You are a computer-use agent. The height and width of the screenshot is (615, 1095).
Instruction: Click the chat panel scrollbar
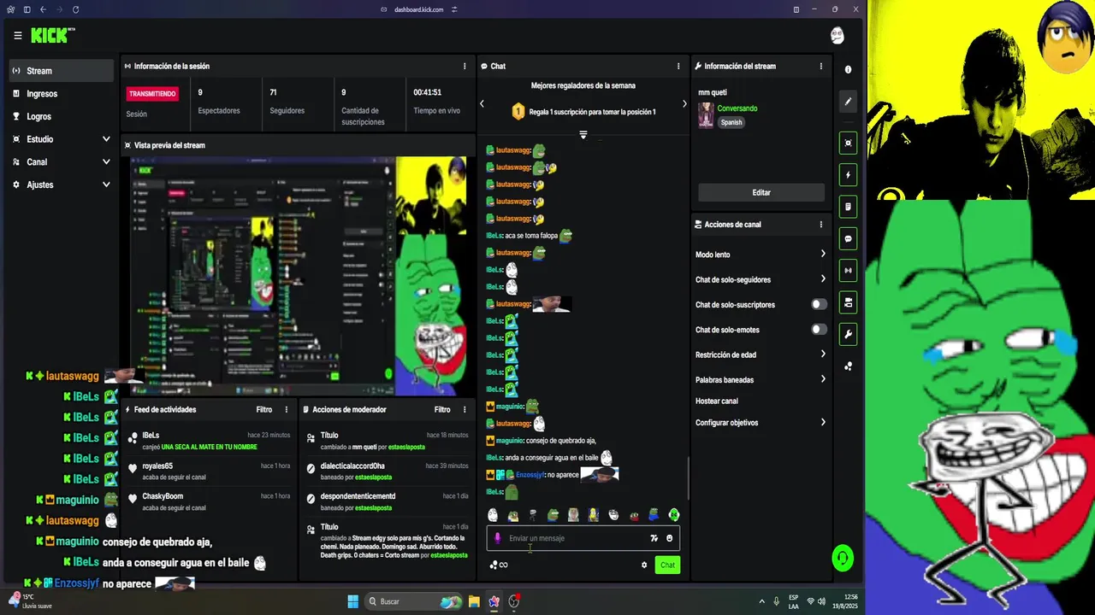pos(688,478)
